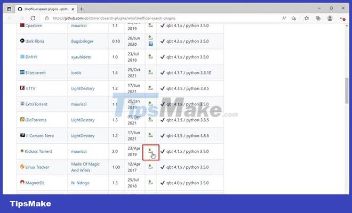The image size is (352, 213).
Task: Open the dark-libria blue info icon
Action: (x=150, y=44)
